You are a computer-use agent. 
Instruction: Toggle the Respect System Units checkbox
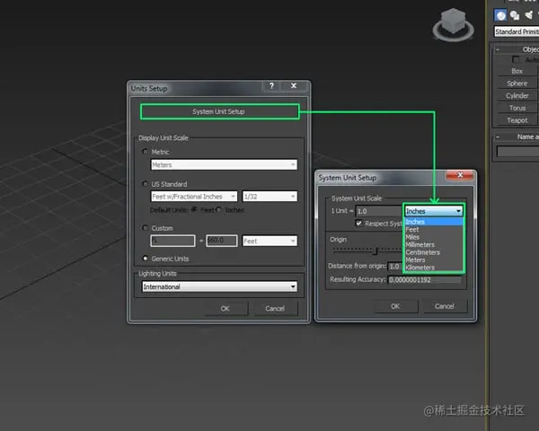(358, 223)
